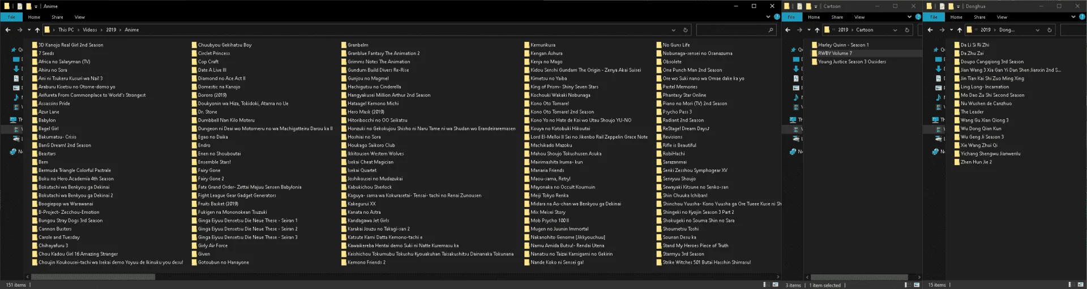The height and width of the screenshot is (289, 1087).
Task: Select Granbelm folder
Action: [x=354, y=45]
